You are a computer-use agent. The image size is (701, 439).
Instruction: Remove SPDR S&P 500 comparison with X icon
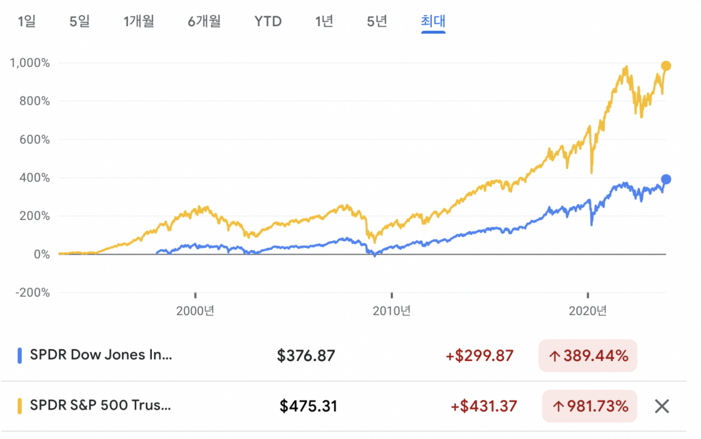click(x=662, y=406)
